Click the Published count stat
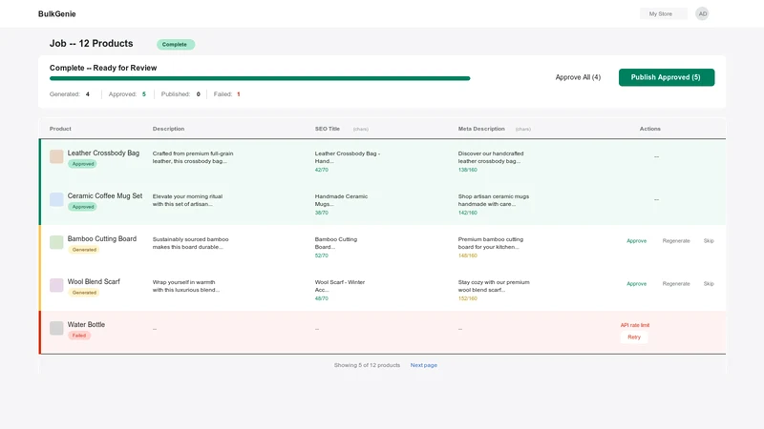Image resolution: width=764 pixels, height=429 pixels. click(180, 94)
